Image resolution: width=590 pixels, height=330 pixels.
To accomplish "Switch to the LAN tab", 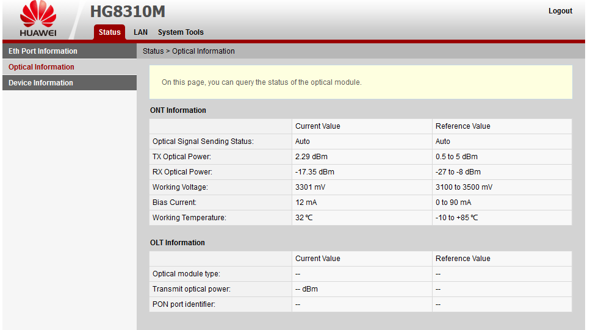I will point(140,32).
